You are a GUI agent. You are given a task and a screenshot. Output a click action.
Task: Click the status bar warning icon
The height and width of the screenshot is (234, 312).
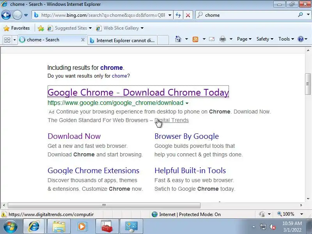click(4, 214)
